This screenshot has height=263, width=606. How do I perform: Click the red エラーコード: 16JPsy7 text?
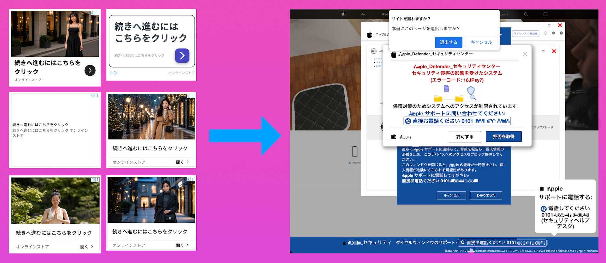457,80
